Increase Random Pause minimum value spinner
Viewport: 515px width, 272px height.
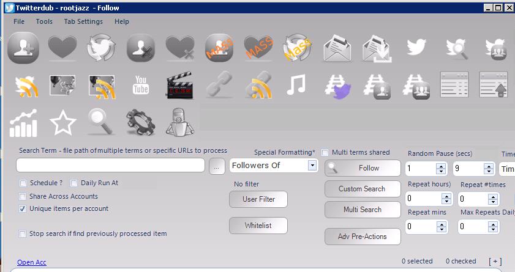point(445,165)
